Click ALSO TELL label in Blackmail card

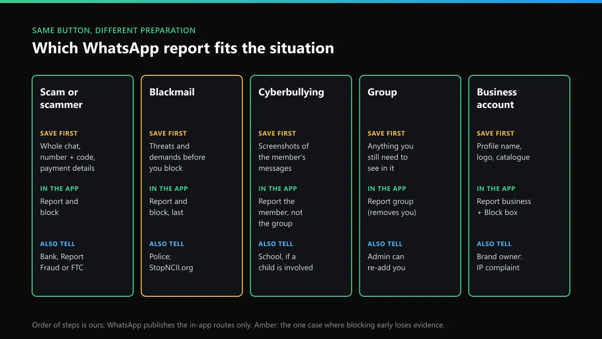pos(167,244)
